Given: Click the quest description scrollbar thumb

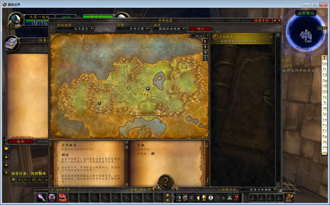Looking at the screenshot, I should pos(126,147).
